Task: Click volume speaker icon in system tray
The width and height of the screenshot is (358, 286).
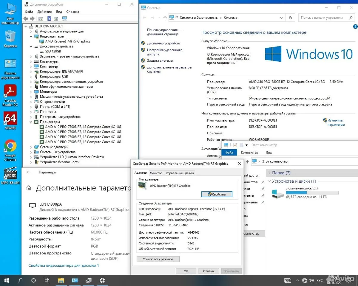Action: click(x=312, y=280)
